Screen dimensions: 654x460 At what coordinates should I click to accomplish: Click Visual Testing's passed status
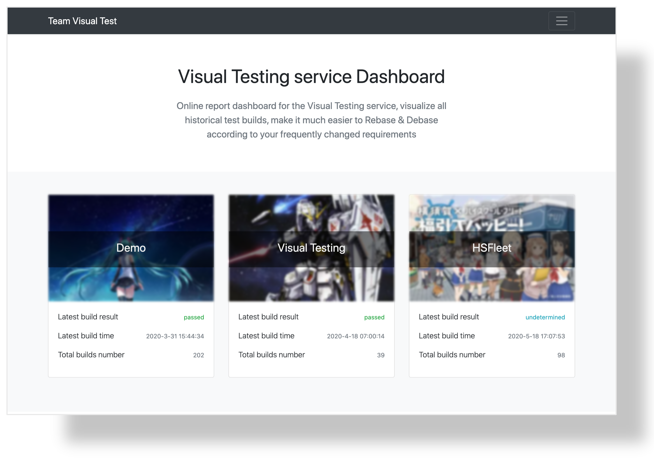click(374, 317)
